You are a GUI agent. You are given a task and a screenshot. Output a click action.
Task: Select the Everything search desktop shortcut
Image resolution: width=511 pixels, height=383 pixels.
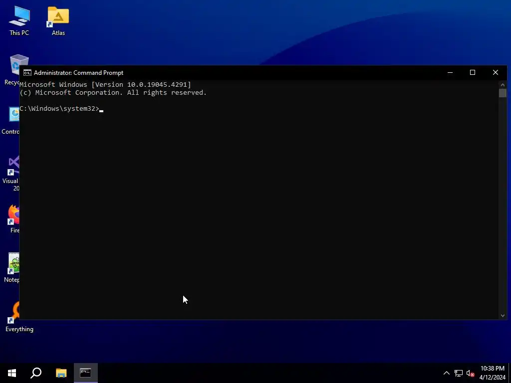pos(19,317)
